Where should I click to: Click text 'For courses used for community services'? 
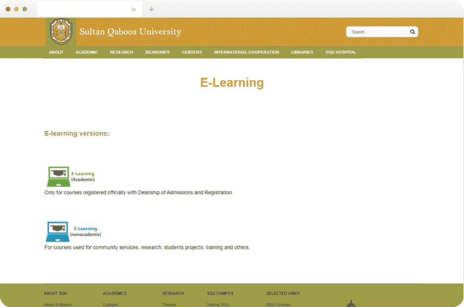[x=92, y=247]
